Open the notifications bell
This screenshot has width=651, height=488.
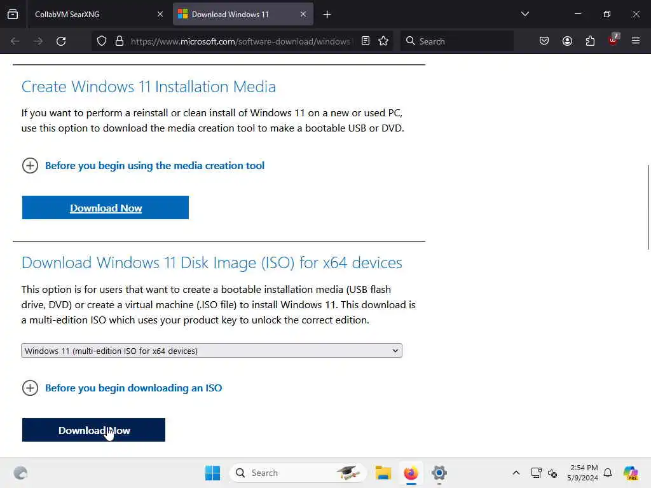(x=608, y=473)
